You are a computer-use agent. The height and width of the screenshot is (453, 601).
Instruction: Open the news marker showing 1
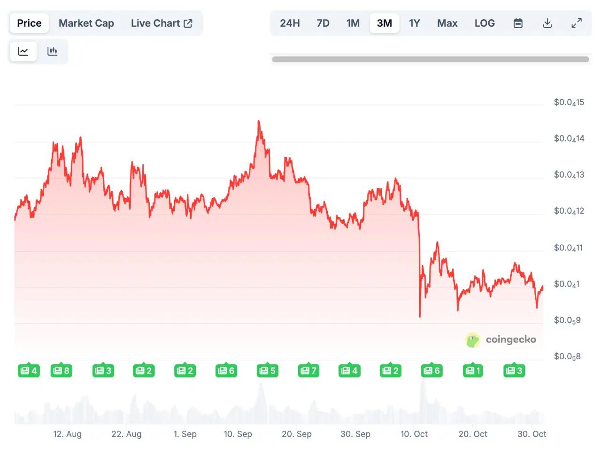(x=473, y=370)
